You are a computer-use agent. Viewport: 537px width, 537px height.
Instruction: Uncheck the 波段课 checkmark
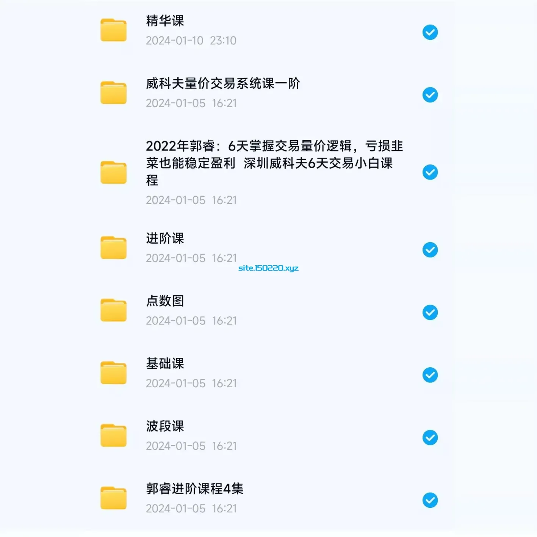(430, 438)
